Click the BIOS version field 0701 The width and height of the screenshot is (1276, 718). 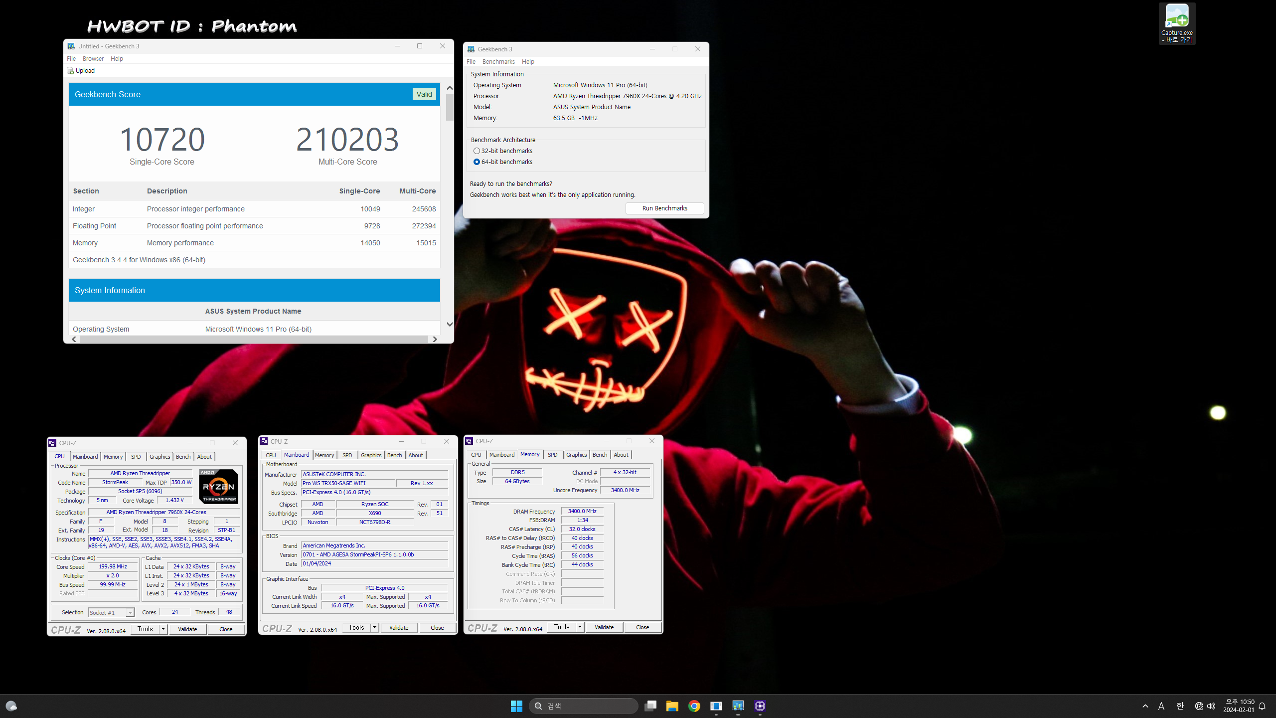pyautogui.click(x=374, y=554)
